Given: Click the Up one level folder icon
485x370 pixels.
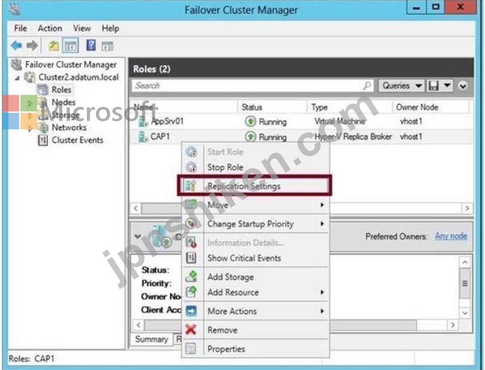Looking at the screenshot, I should click(x=54, y=45).
